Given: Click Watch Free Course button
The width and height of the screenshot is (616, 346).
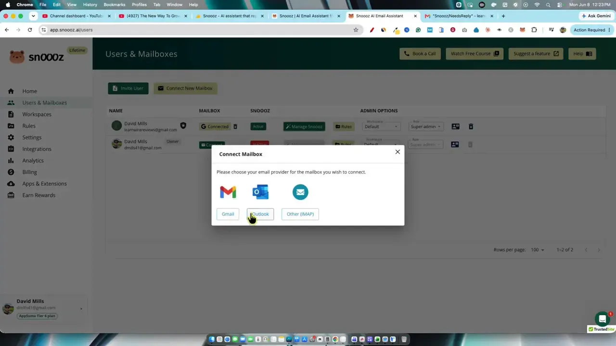Looking at the screenshot, I should coord(475,54).
